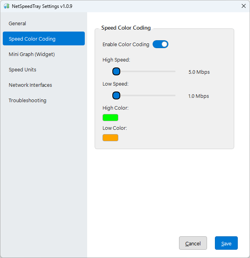Click the Low Speed: label
The image size is (250, 258).
[x=116, y=84]
